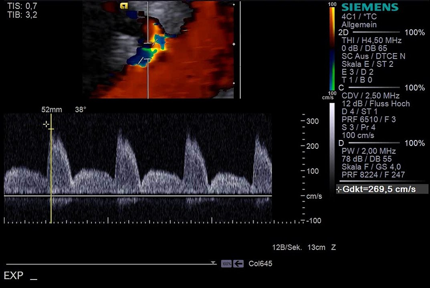The width and height of the screenshot is (430, 288).
Task: Click the middle focus diamond marker
Action: coord(234,44)
